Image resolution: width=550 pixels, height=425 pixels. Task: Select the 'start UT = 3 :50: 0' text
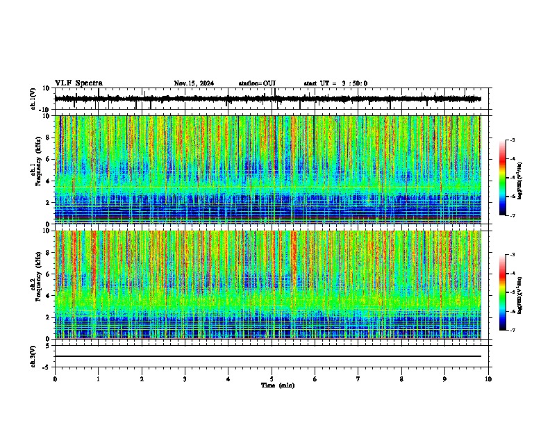pos(335,83)
